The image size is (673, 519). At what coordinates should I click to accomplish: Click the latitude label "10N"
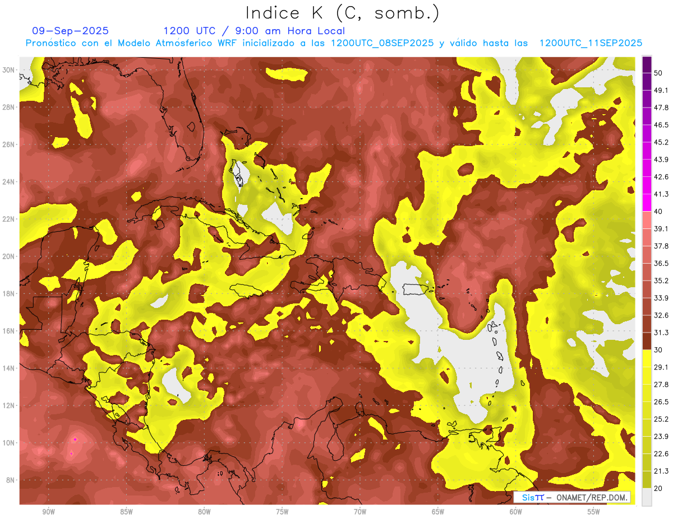[8, 443]
